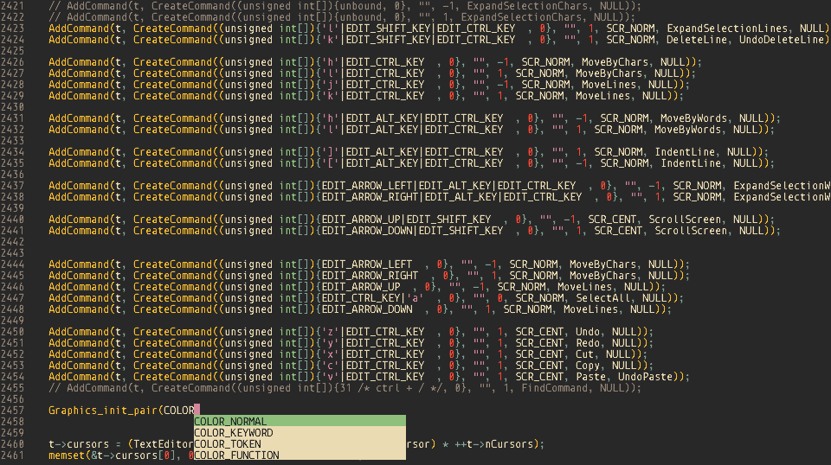Viewport: 831px width, 465px height.
Task: Click EDIT_CTRL_KEY on line 2426
Action: tap(385, 62)
